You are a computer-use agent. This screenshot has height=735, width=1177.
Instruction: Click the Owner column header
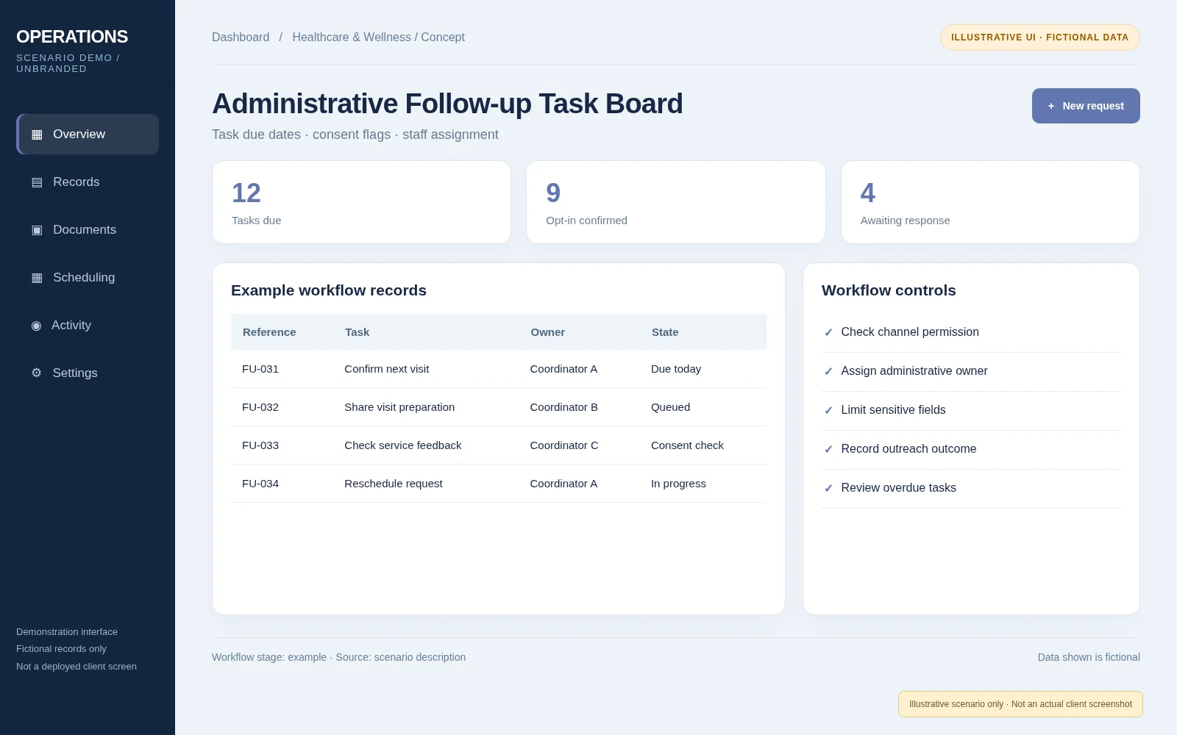[548, 332]
